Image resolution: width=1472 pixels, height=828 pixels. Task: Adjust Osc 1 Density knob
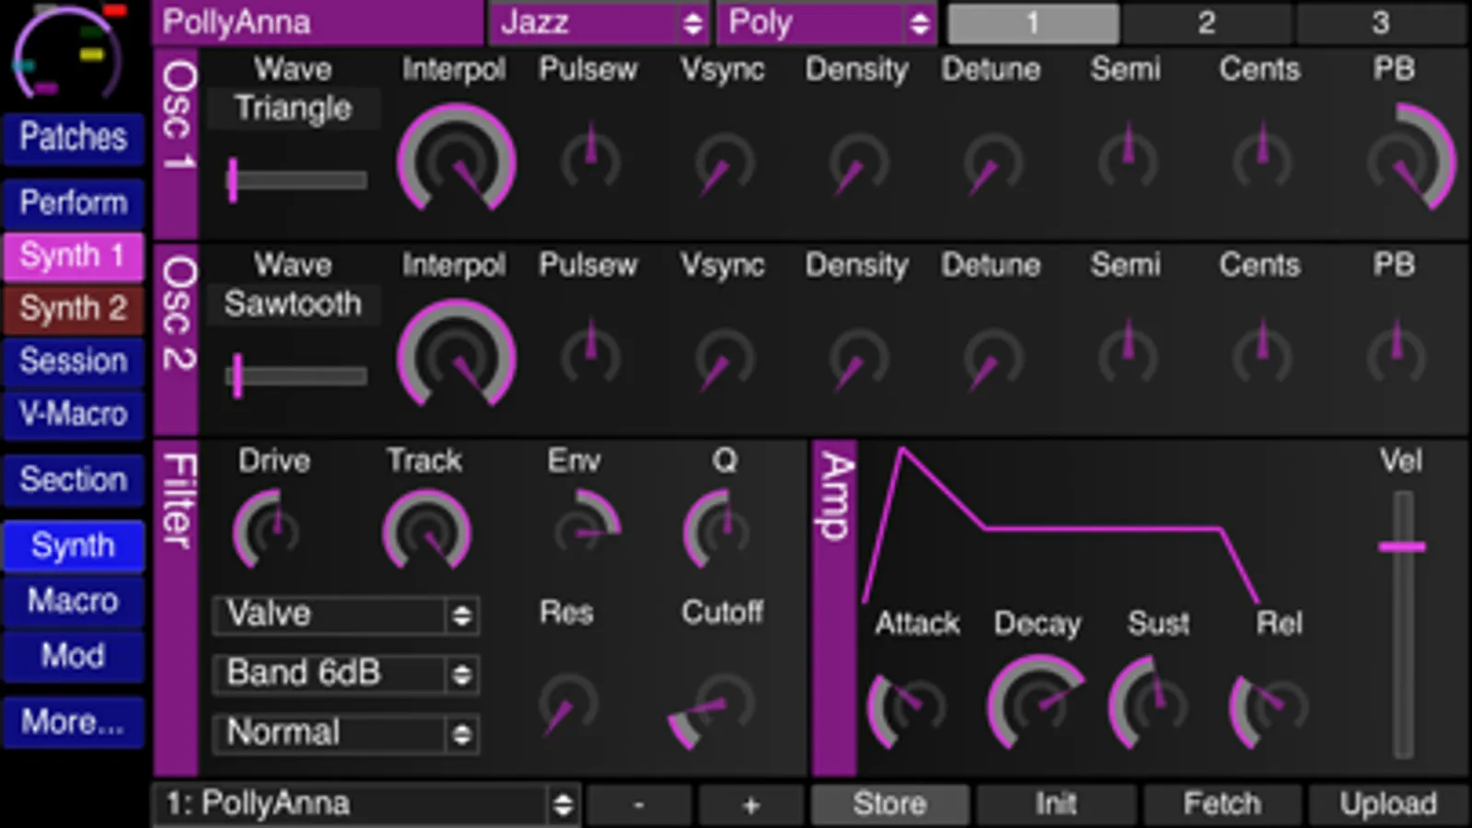pyautogui.click(x=858, y=164)
